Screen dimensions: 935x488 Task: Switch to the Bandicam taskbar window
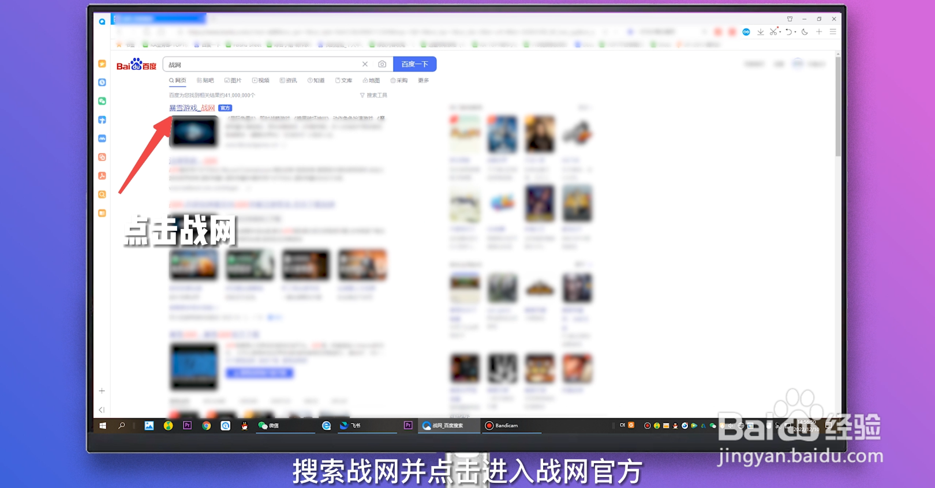511,426
